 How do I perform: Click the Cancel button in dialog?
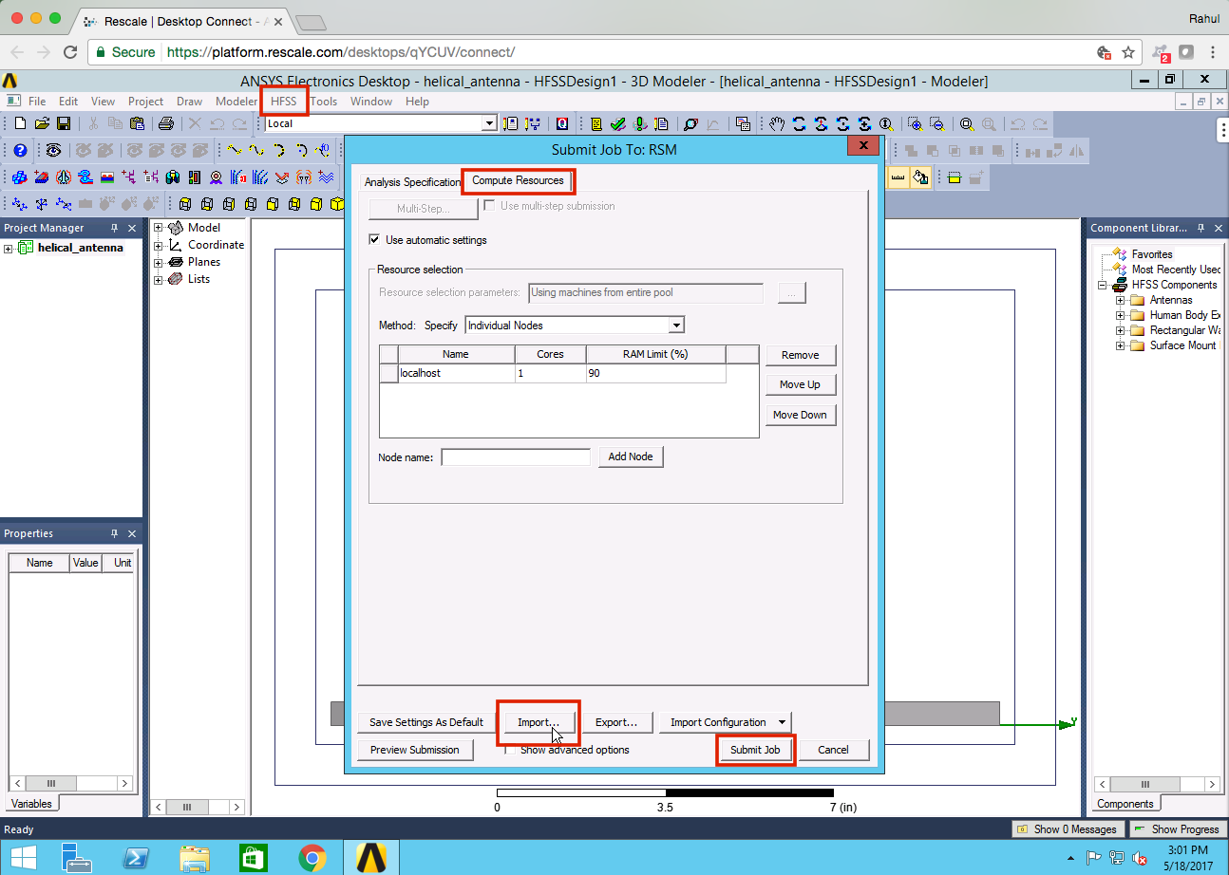pos(834,750)
